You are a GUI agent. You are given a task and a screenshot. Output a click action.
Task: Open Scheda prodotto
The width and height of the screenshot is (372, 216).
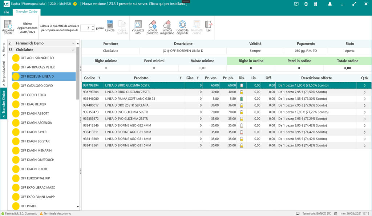pos(152,25)
